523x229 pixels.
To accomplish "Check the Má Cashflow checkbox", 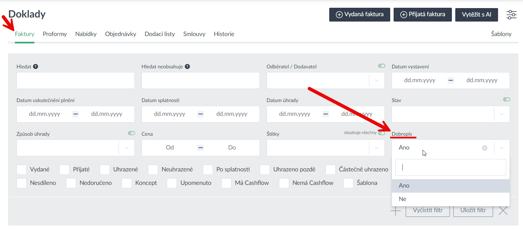I will click(226, 183).
